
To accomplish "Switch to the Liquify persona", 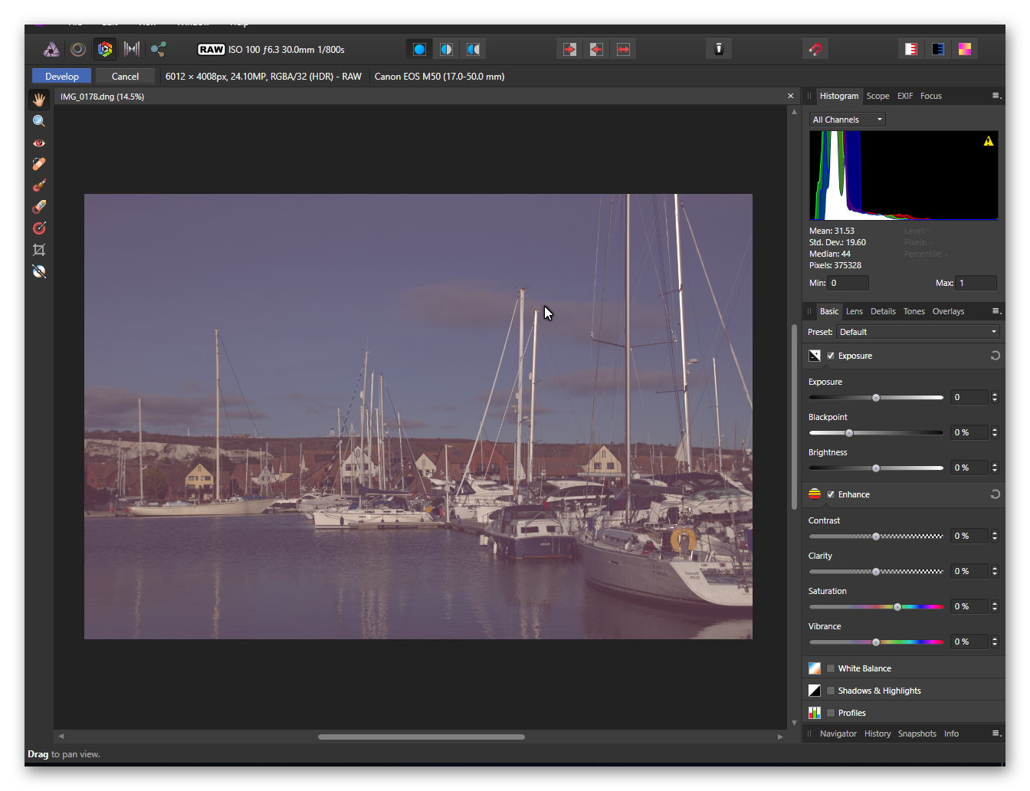I will (78, 50).
